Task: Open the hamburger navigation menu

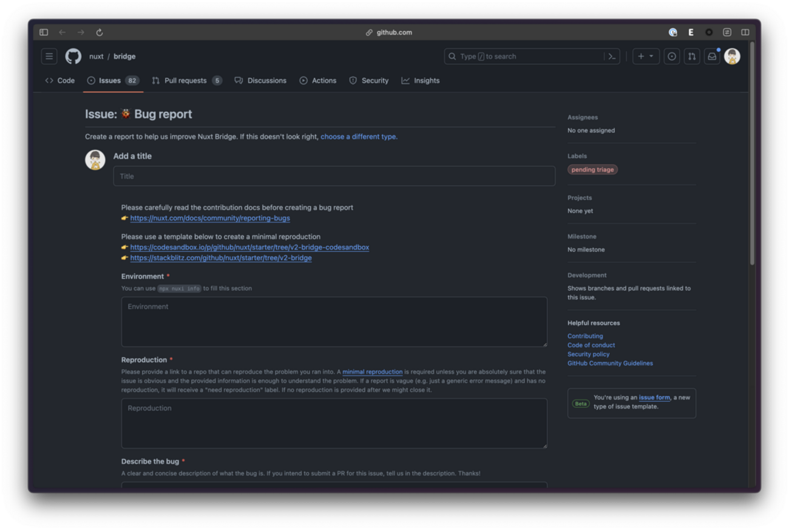Action: [x=49, y=56]
